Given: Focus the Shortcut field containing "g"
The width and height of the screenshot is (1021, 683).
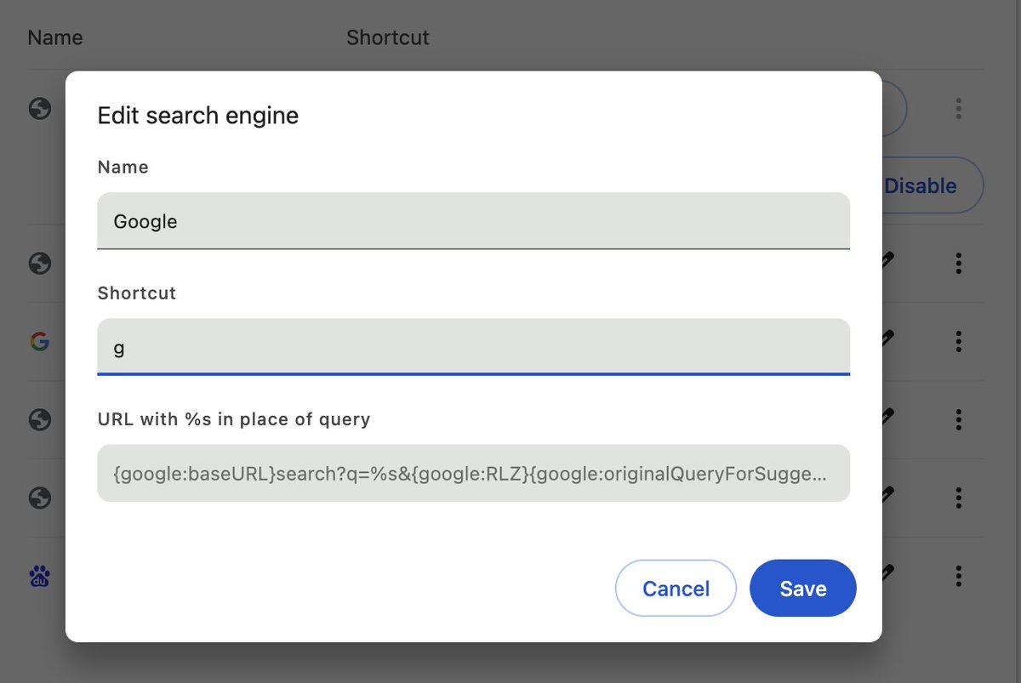Looking at the screenshot, I should [x=473, y=347].
